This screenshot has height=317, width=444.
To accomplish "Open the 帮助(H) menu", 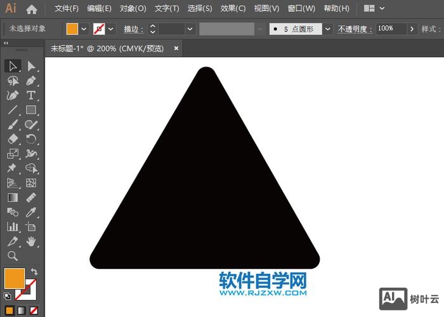I will (336, 8).
